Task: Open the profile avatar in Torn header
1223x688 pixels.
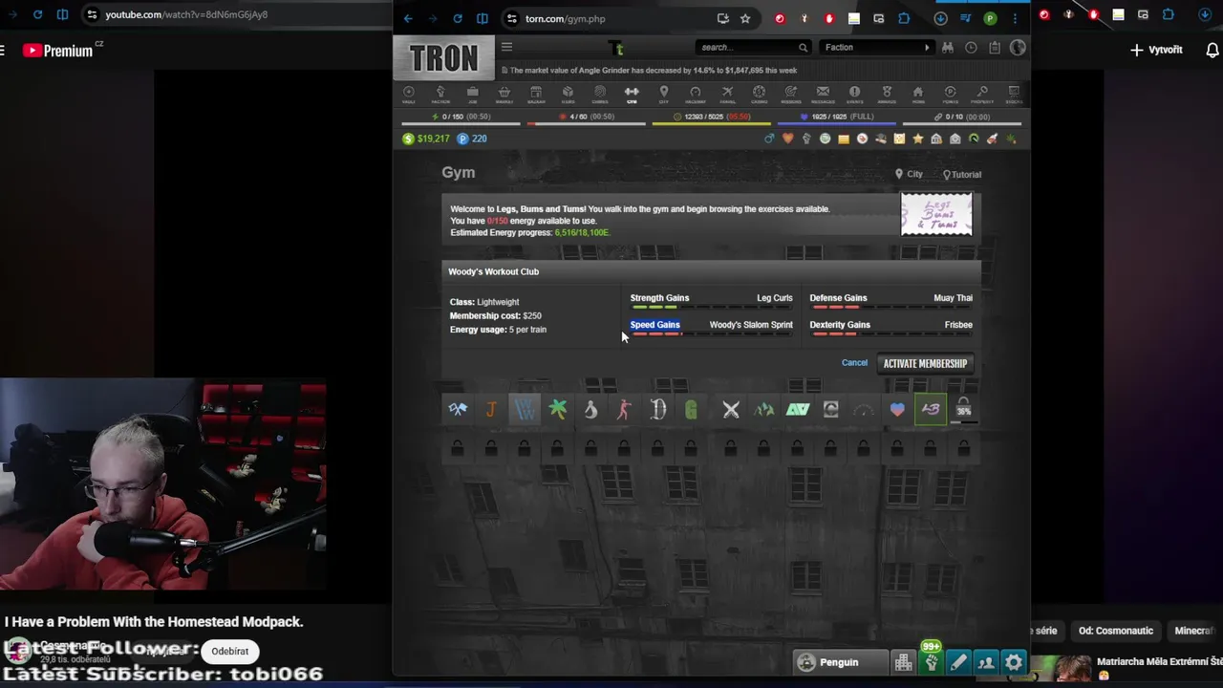Action: (1018, 48)
